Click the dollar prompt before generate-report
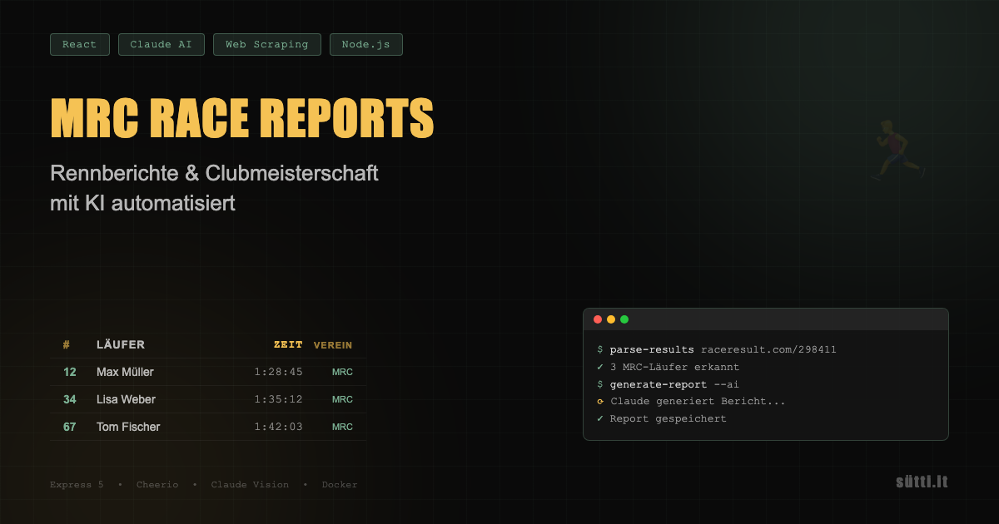 pos(600,384)
